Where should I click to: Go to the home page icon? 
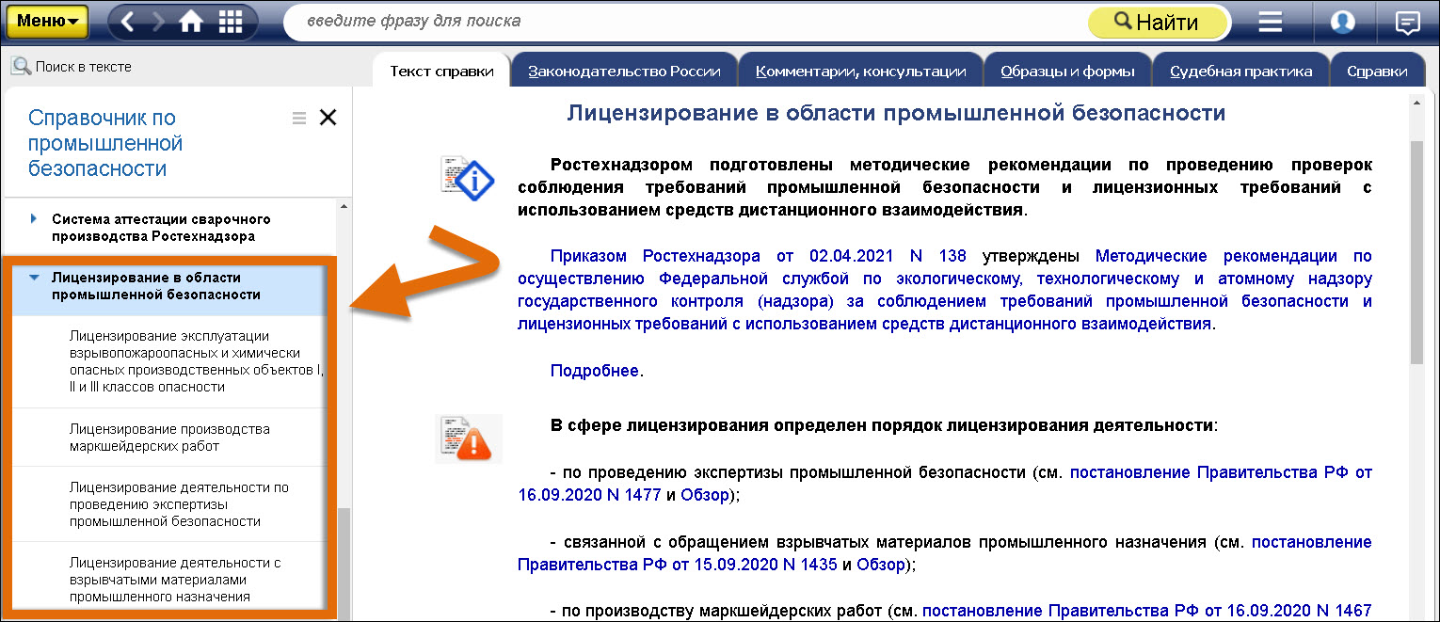(x=191, y=23)
